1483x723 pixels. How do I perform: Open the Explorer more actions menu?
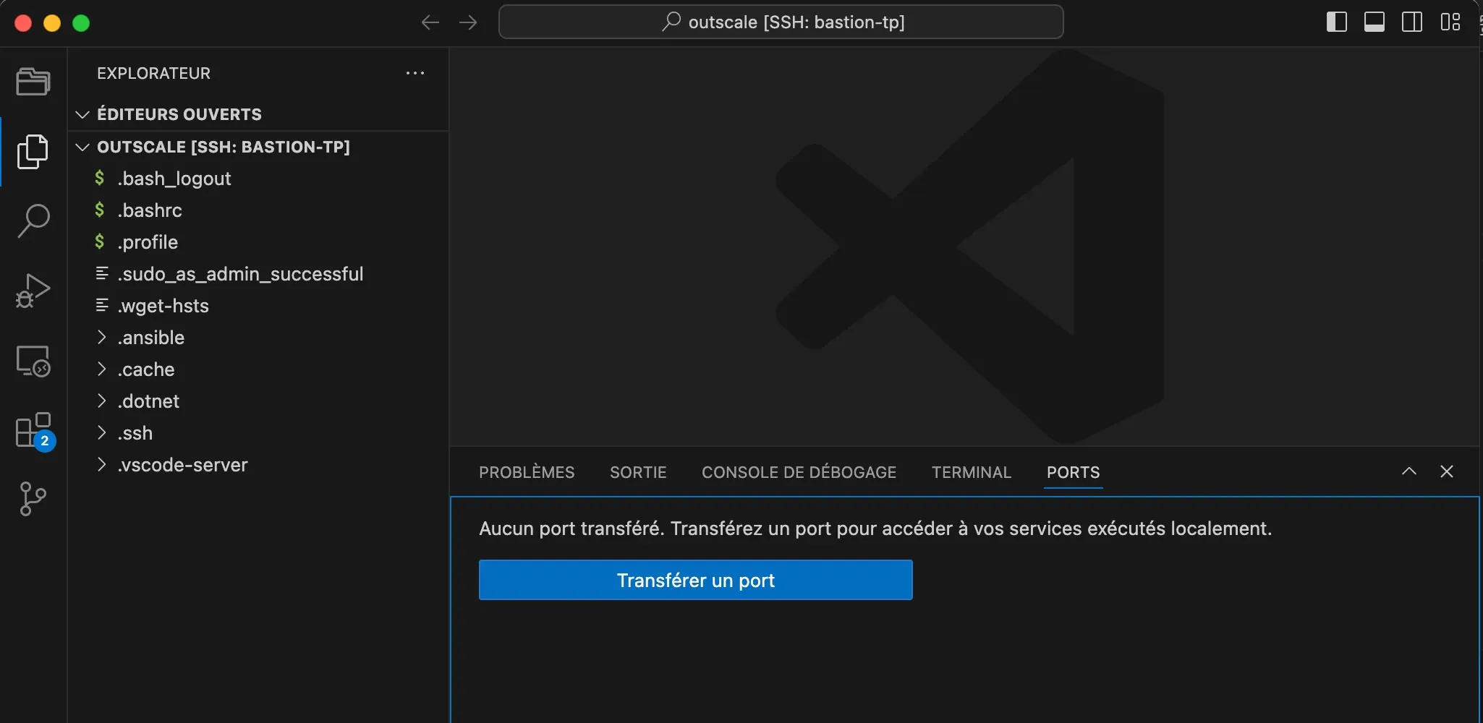tap(415, 73)
